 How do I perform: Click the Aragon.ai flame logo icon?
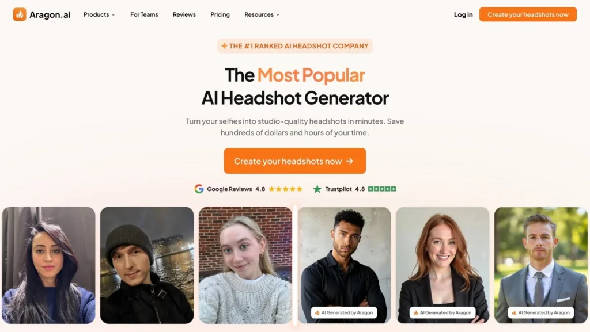pos(20,14)
